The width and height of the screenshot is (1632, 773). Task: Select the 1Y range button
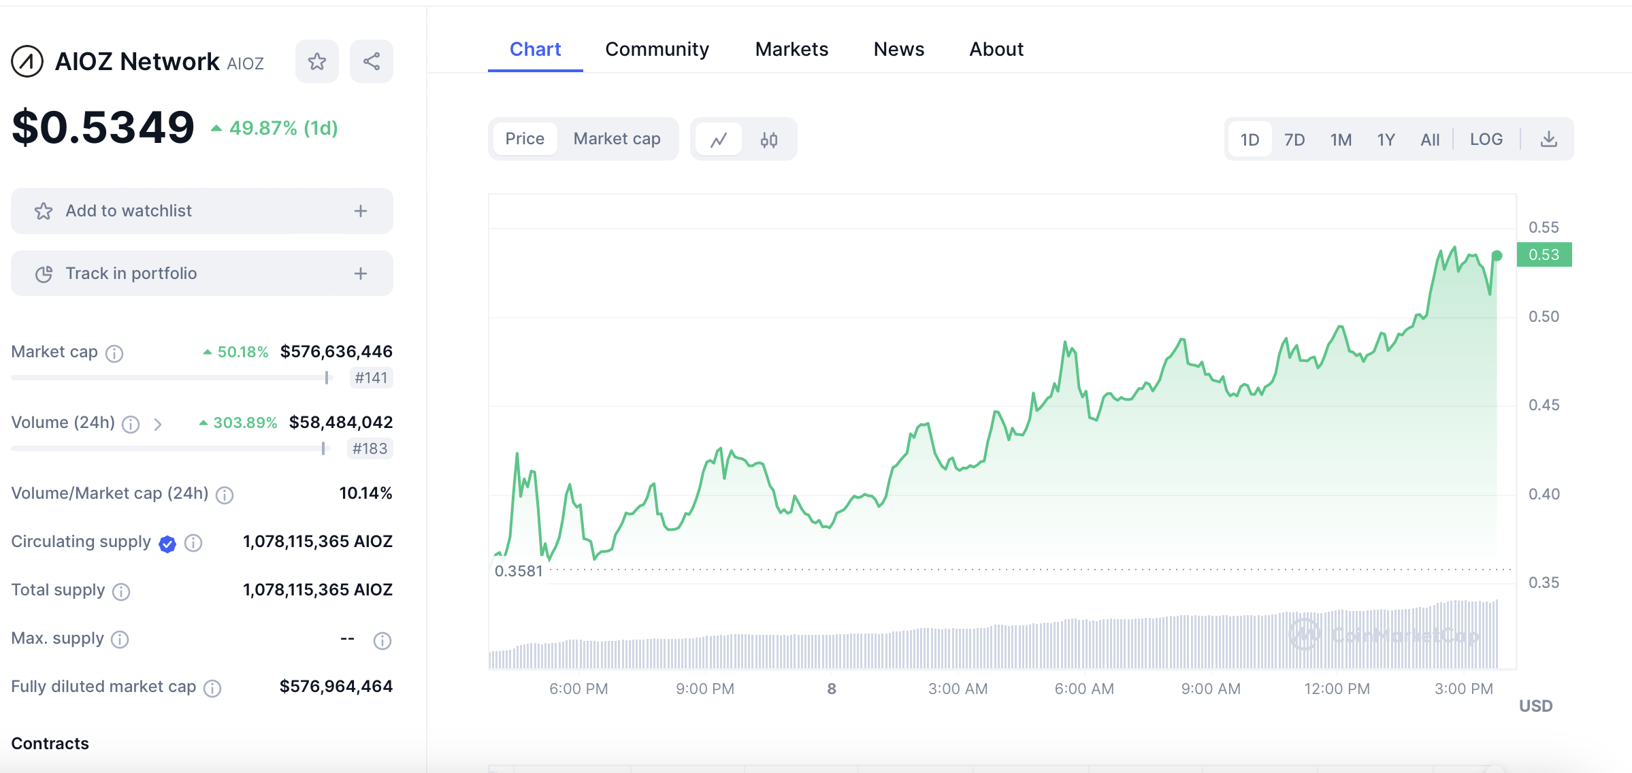coord(1386,139)
